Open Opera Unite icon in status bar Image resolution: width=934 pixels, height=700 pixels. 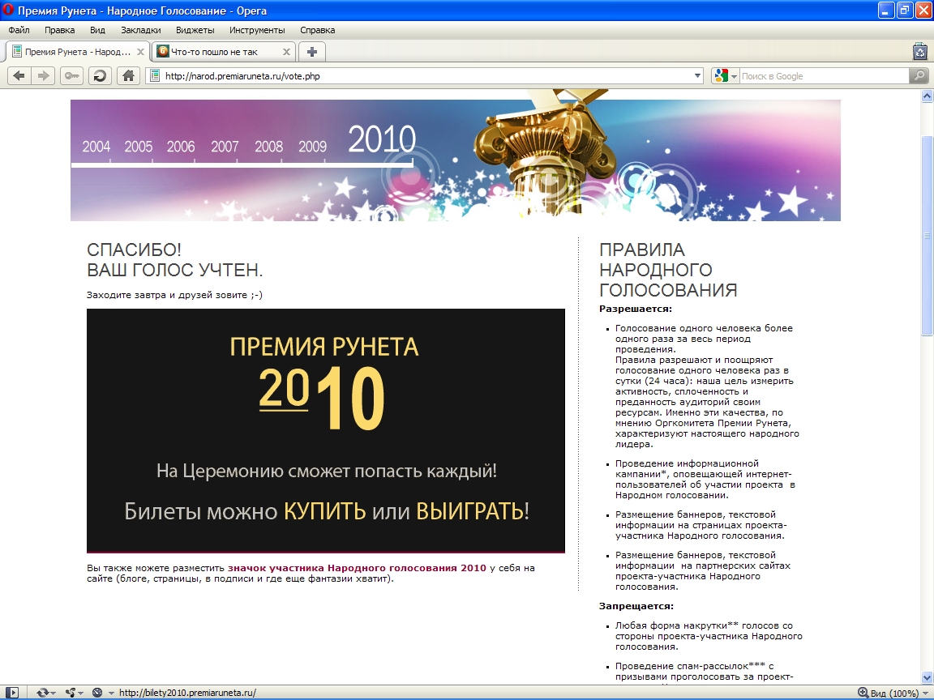tap(71, 692)
